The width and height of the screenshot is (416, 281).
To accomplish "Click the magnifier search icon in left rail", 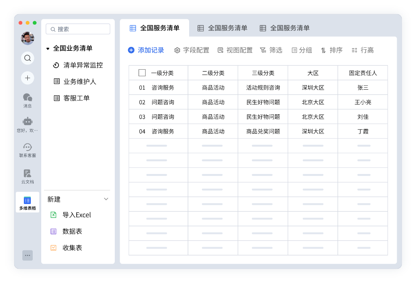I will coord(28,58).
